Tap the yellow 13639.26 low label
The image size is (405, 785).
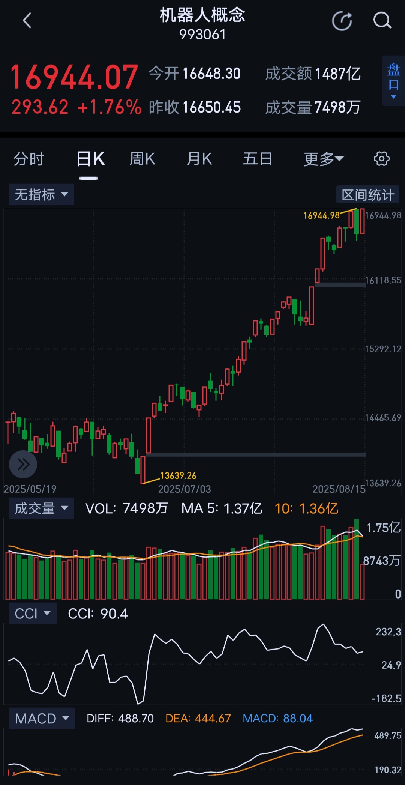(x=178, y=475)
